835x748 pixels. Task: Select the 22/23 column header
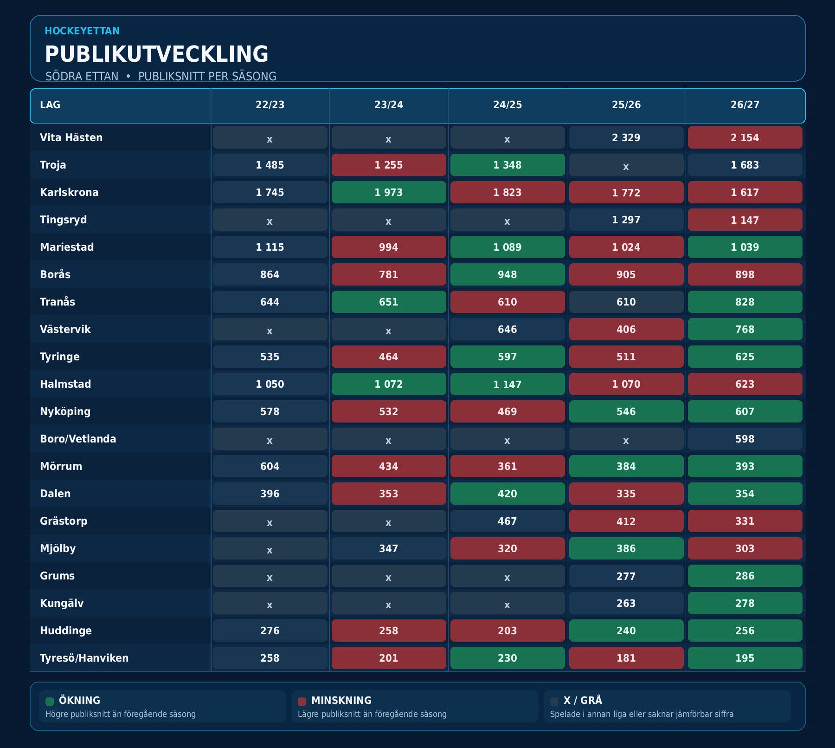270,105
